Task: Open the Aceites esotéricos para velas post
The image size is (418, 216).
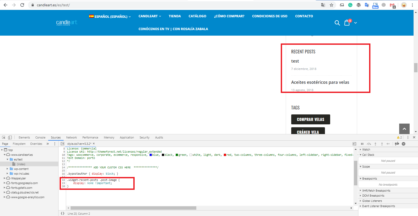Action: click(320, 82)
